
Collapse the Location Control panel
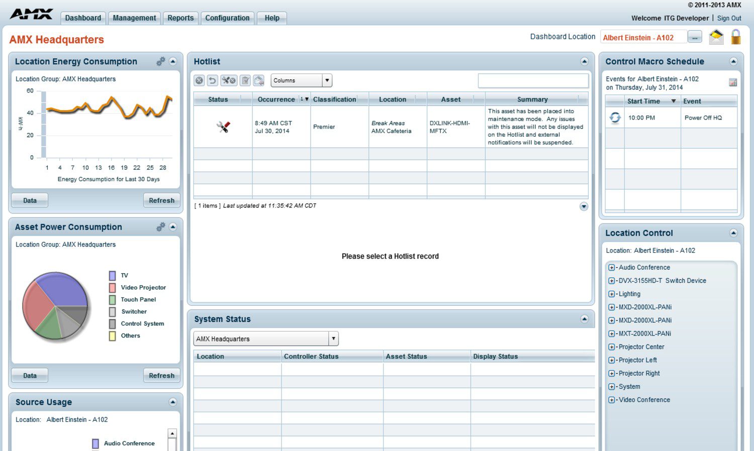[733, 233]
